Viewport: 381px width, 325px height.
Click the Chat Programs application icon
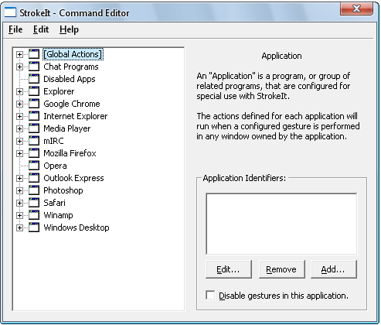click(x=34, y=67)
